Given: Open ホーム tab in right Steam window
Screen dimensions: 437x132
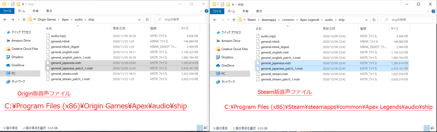Looking at the screenshot, I should point(232,11).
